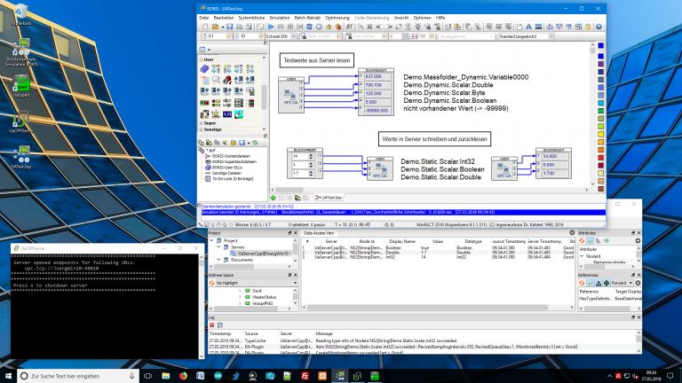Select the Data Access View tab
This screenshot has height=383, width=682.
click(319, 233)
